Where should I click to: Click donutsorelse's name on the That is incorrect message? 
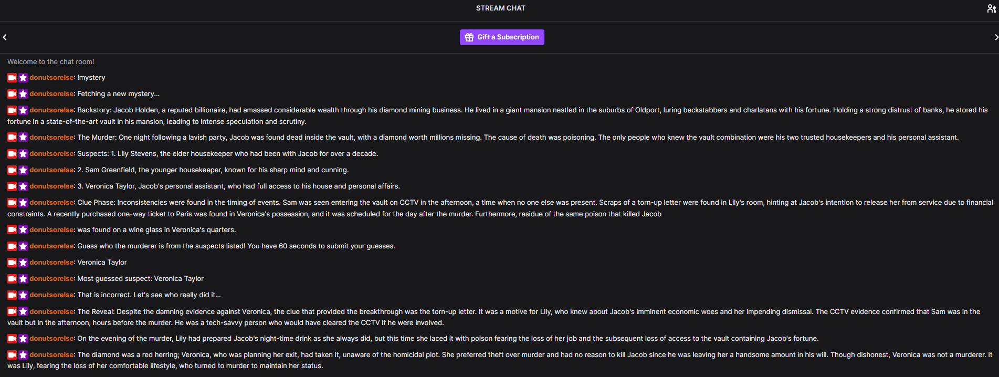click(51, 295)
